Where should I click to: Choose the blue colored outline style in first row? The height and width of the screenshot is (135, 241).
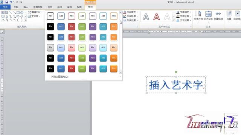click(61, 16)
